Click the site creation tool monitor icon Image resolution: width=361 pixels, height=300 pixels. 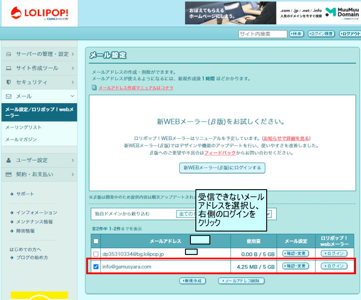9,68
